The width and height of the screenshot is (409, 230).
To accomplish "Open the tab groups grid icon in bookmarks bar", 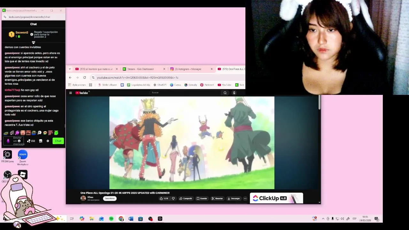I will (x=90, y=85).
